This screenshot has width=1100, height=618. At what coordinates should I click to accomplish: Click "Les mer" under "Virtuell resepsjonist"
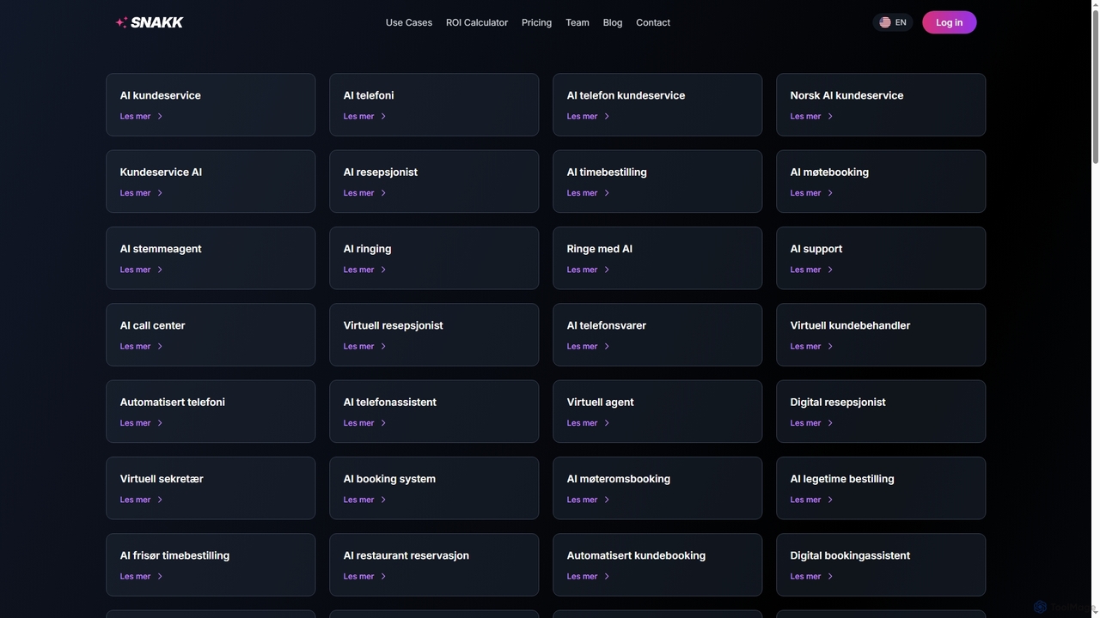point(358,347)
